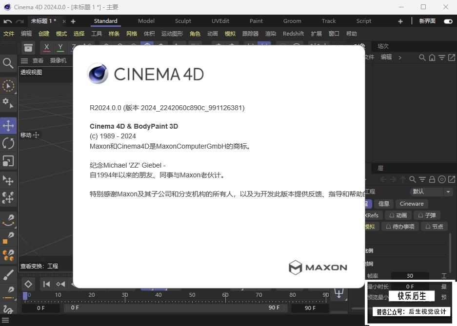The image size is (457, 326).
Task: Click the filter icon in attribute manager
Action: tap(422, 179)
